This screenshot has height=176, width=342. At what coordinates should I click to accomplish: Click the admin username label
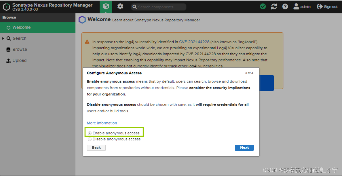coord(305,7)
